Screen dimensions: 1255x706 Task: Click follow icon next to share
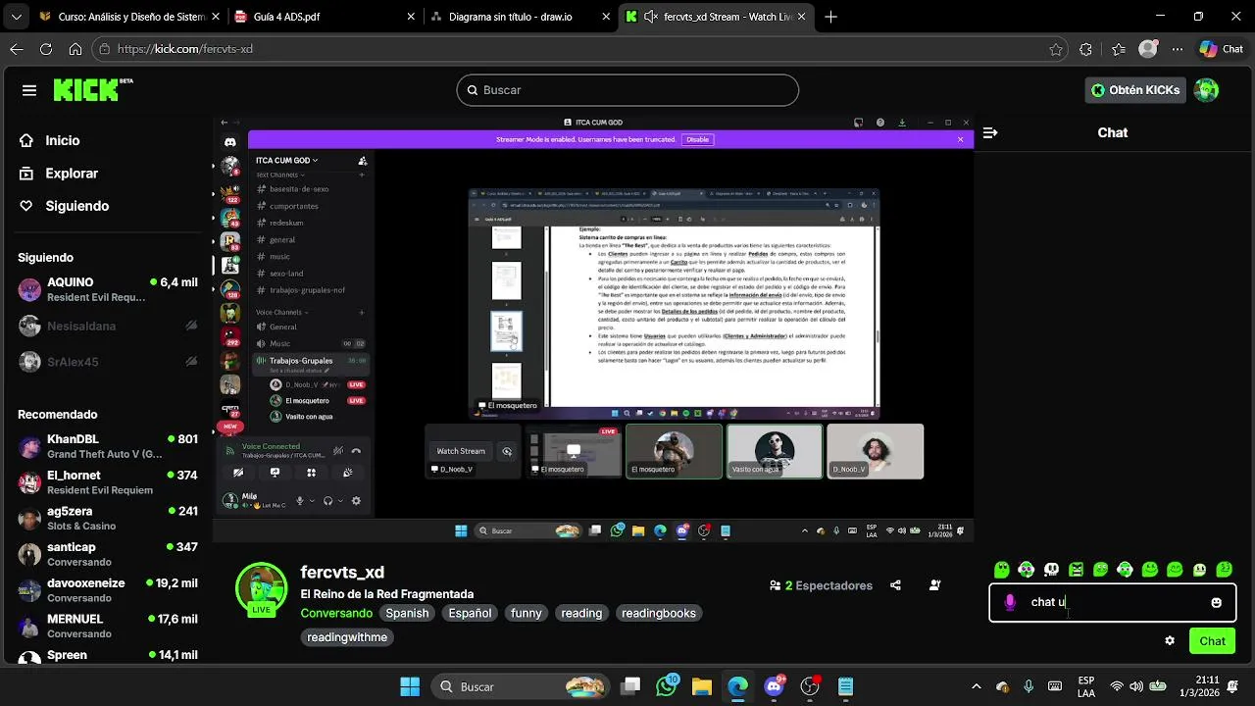[x=934, y=585]
